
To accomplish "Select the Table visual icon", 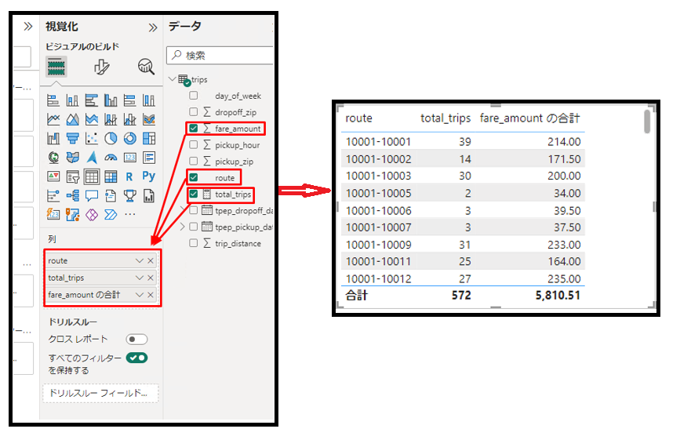I will pyautogui.click(x=92, y=176).
